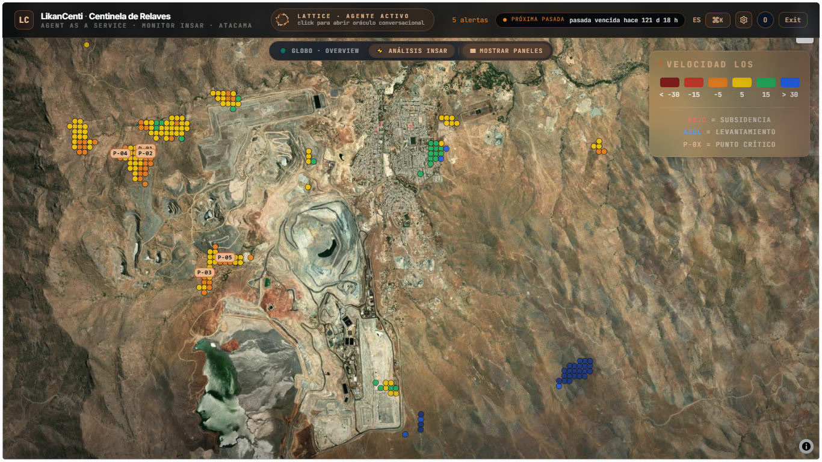This screenshot has width=822, height=462.
Task: Click the info icon at the map's lower corner
Action: coord(806,446)
